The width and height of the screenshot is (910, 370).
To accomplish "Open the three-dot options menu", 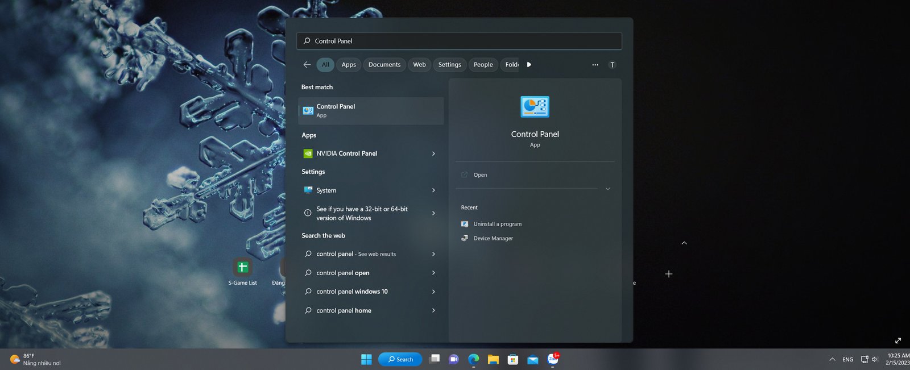I will pyautogui.click(x=595, y=65).
